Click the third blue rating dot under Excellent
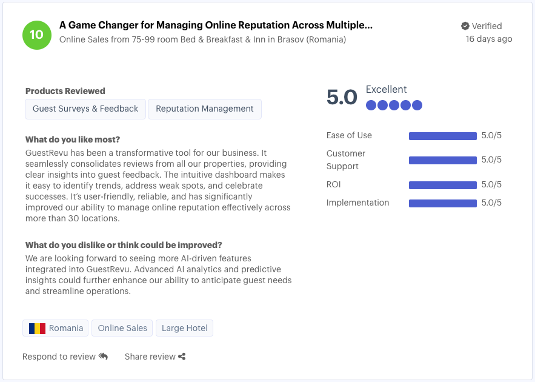Screen dimensions: 535x382 point(394,105)
